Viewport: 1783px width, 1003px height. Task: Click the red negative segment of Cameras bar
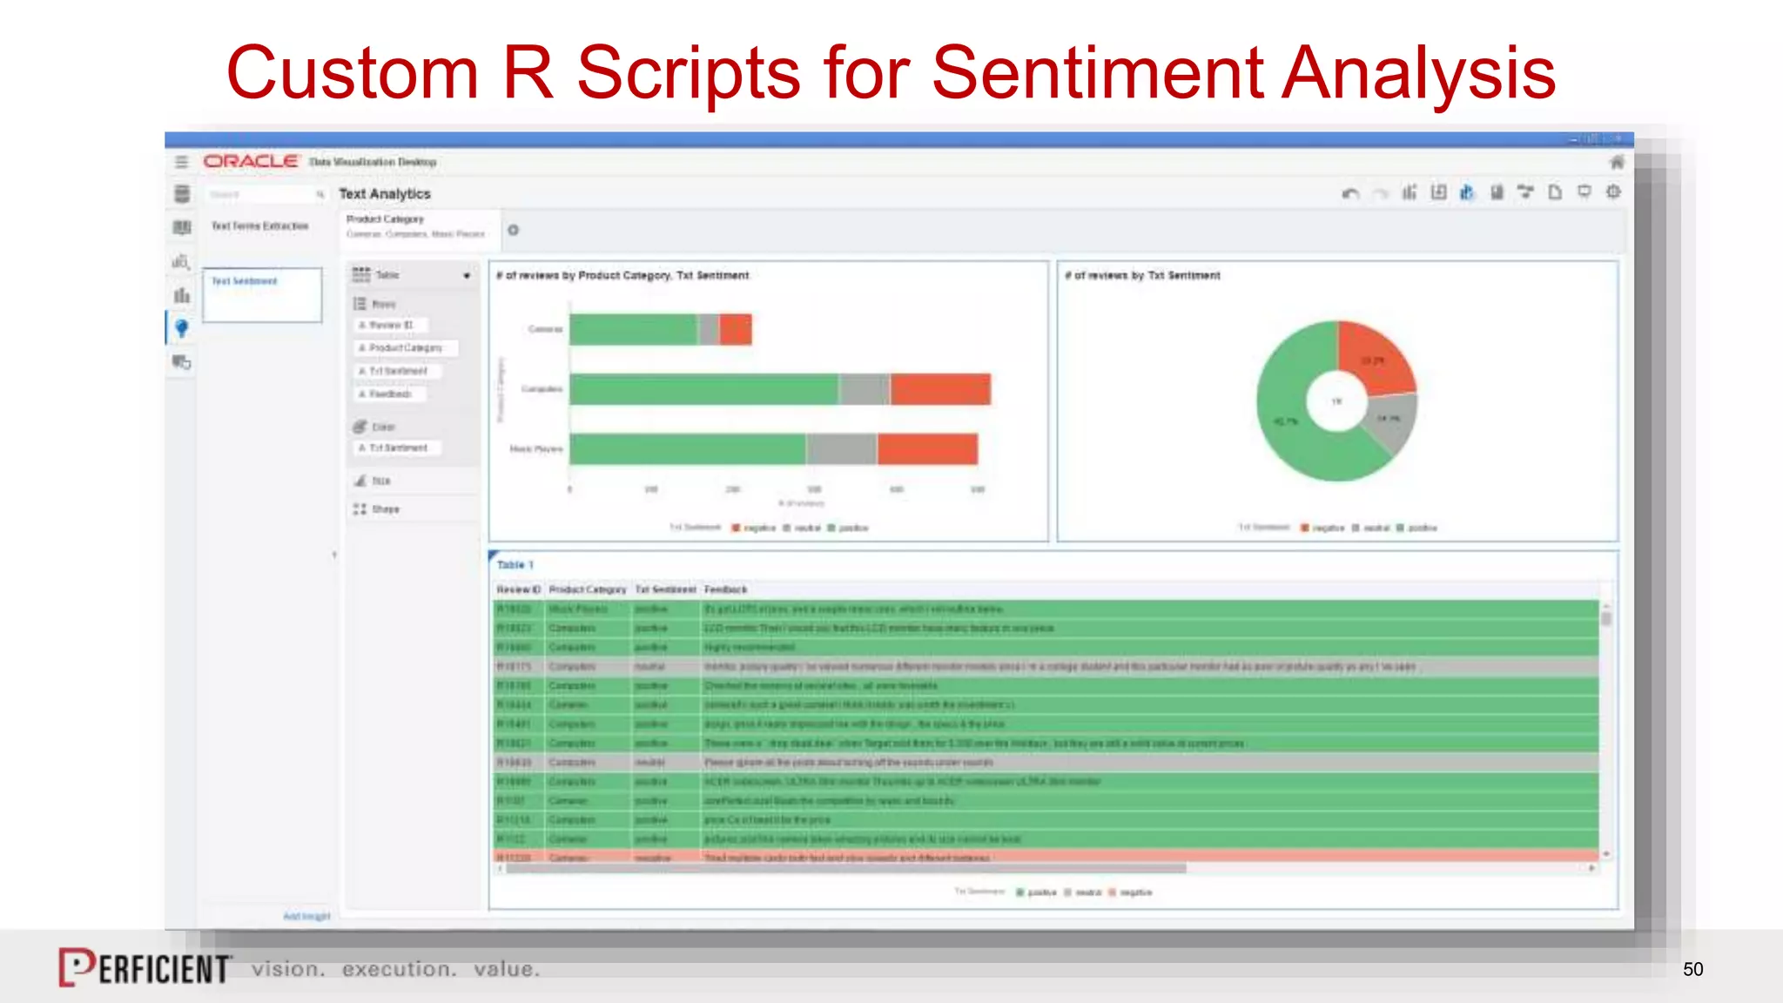click(736, 330)
